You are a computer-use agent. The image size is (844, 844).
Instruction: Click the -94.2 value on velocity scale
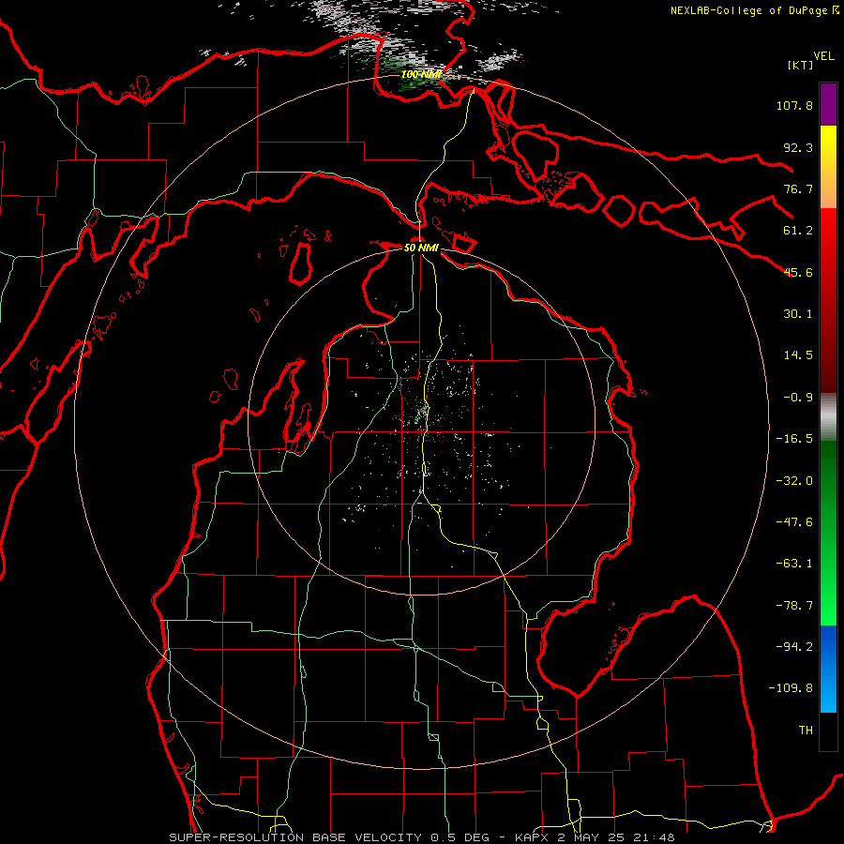[794, 647]
